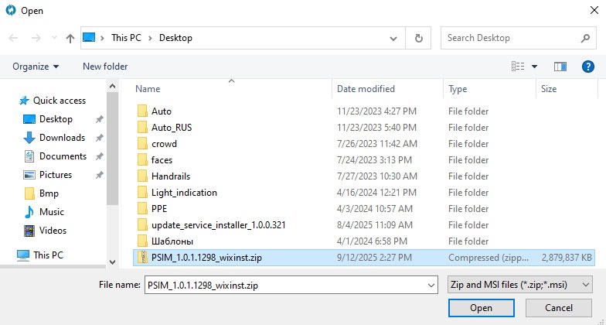Open the view options dropdown arrow
Viewport: 606px width, 325px height.
pyautogui.click(x=535, y=67)
